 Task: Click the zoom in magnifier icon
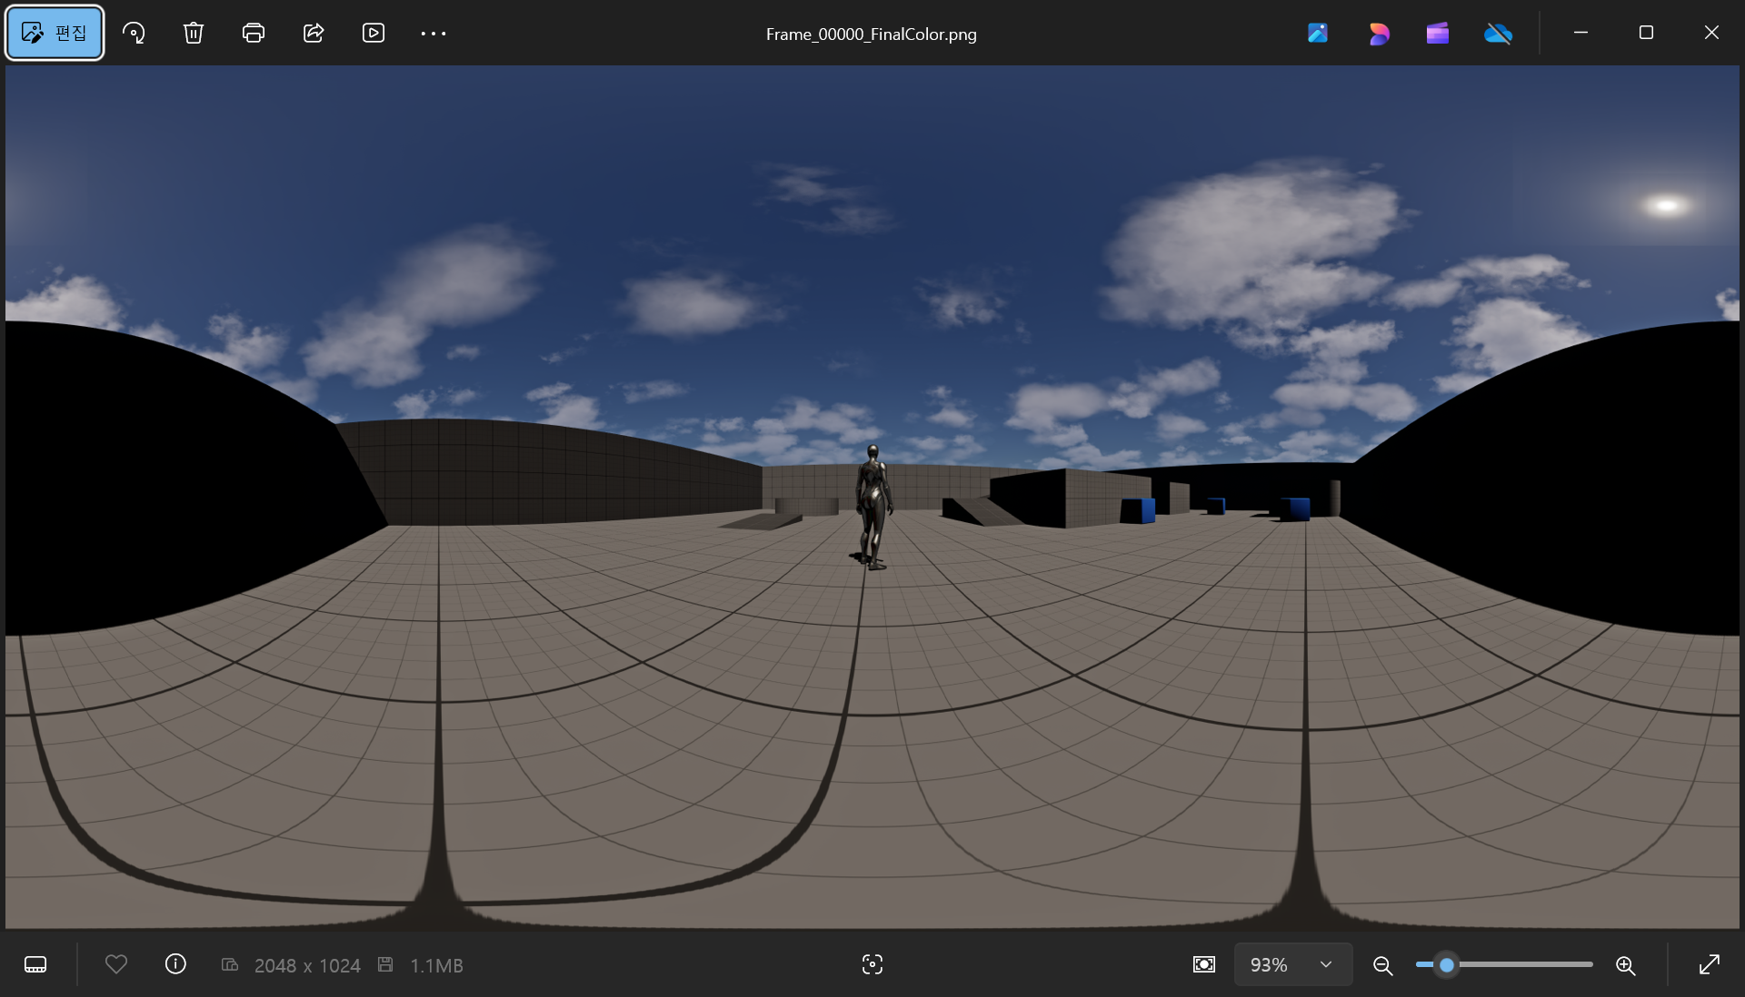tap(1626, 965)
